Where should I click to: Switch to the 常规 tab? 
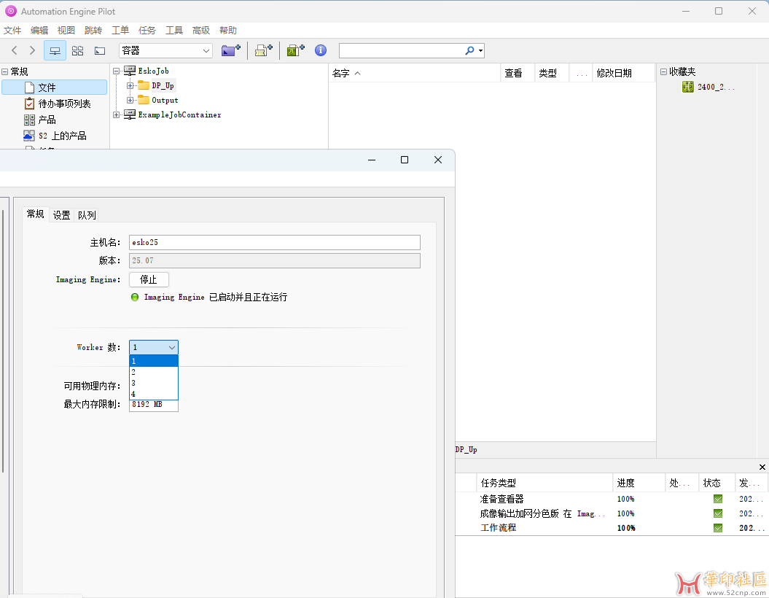pyautogui.click(x=35, y=214)
